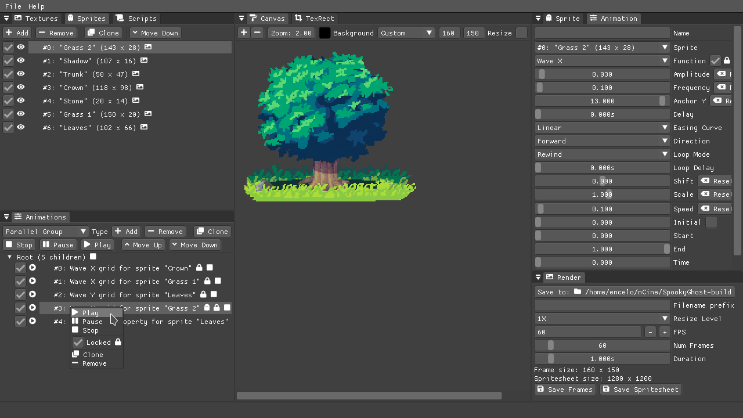Click the horizontal scrollbar below the canvas

[369, 395]
